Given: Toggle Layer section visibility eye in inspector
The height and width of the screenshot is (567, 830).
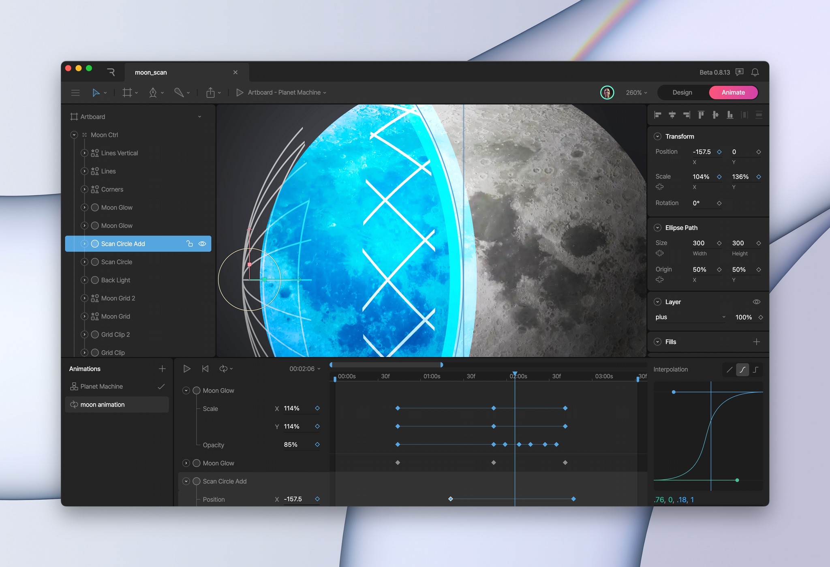Looking at the screenshot, I should (756, 302).
